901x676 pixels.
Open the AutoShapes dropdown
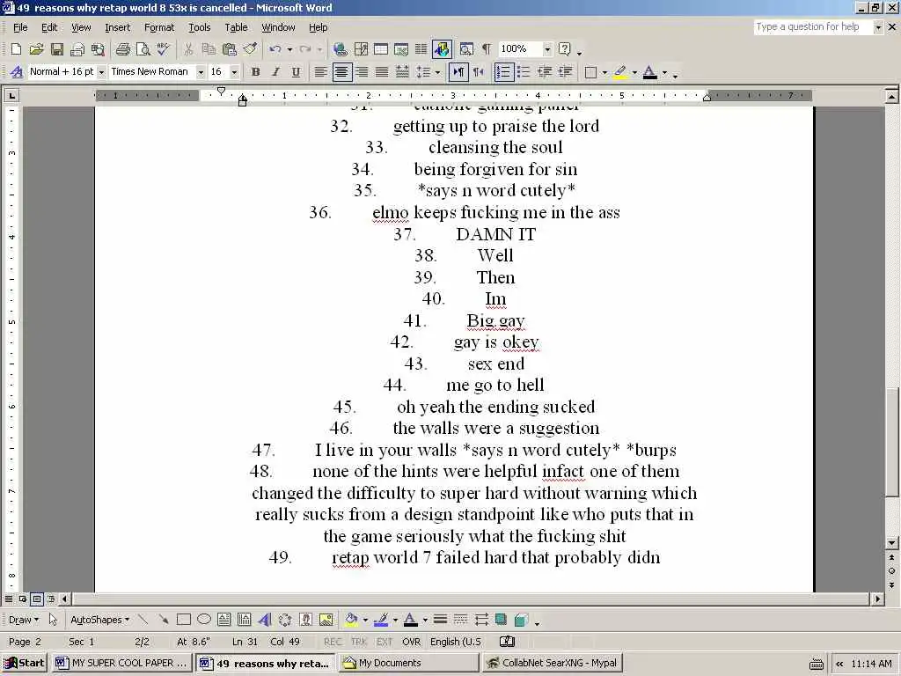click(x=100, y=620)
